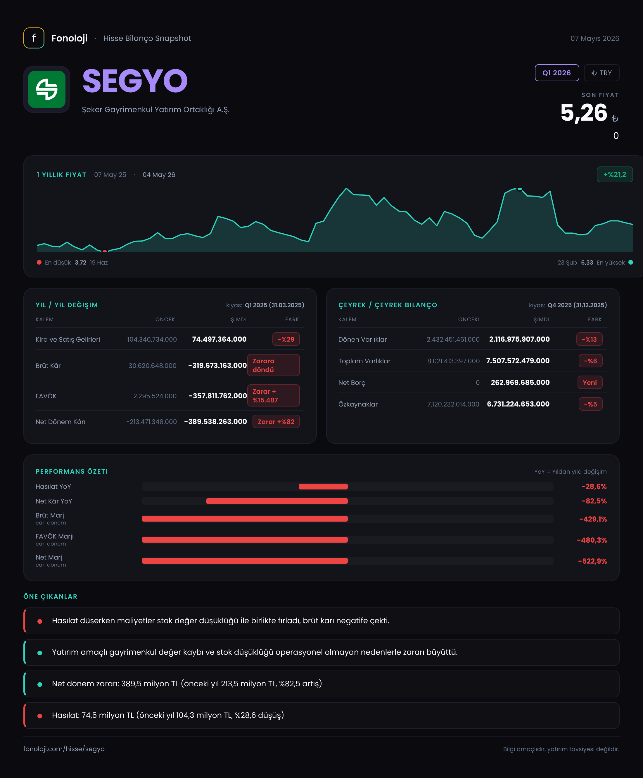Click the -480,3% FAVÖK Marjı value
The width and height of the screenshot is (643, 778).
592,540
